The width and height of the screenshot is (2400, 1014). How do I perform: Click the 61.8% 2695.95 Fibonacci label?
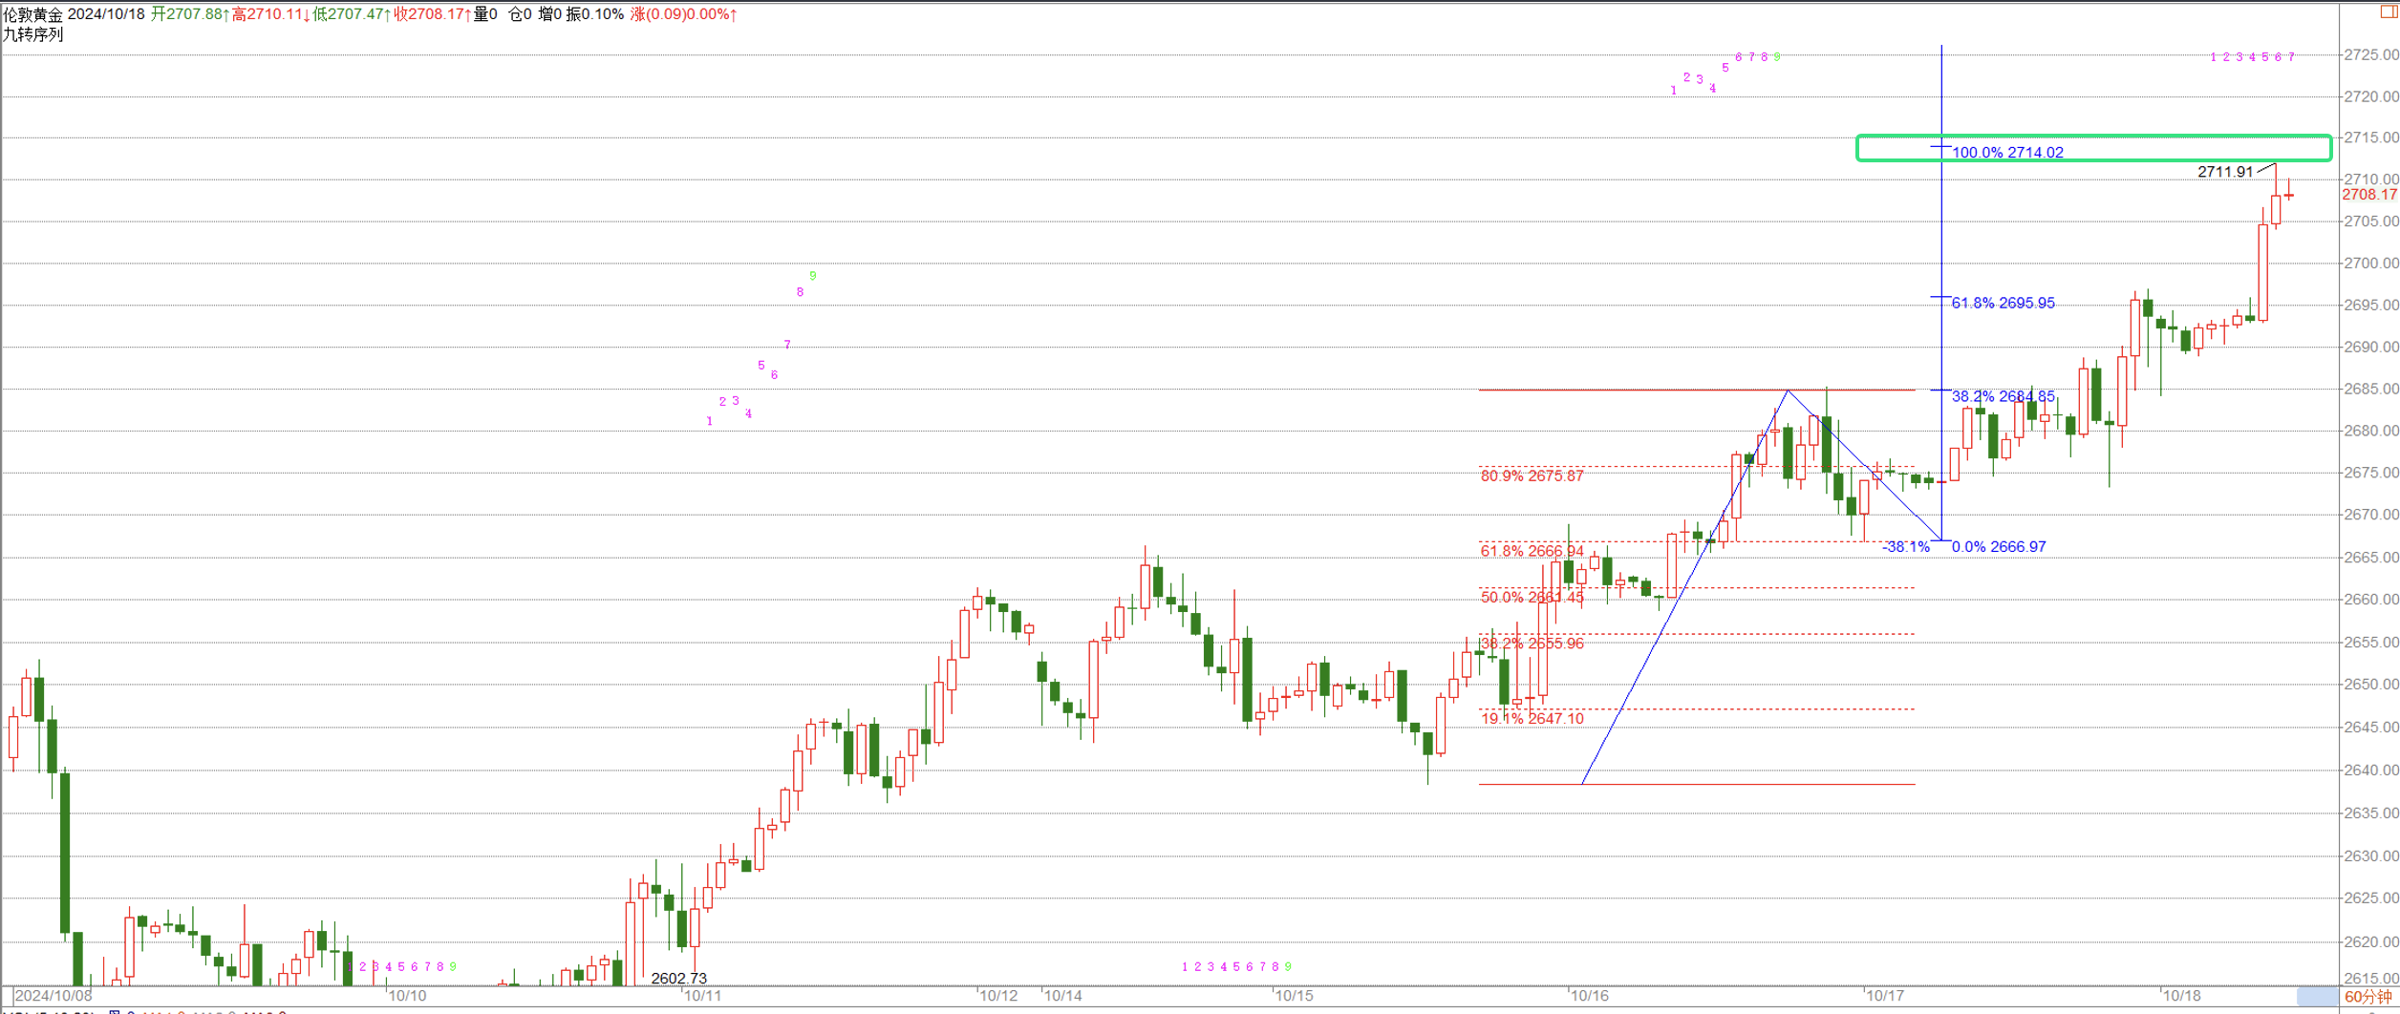pos(2003,303)
